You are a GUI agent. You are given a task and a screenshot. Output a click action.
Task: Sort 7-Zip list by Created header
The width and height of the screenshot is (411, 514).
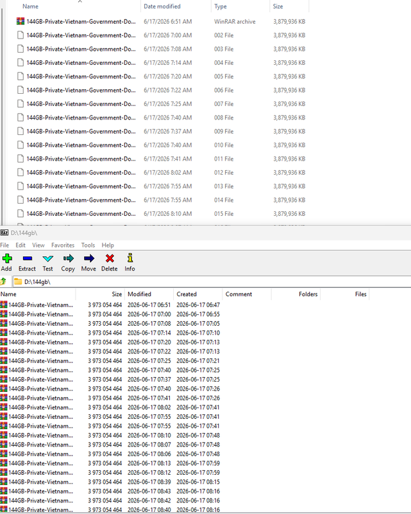pos(187,294)
